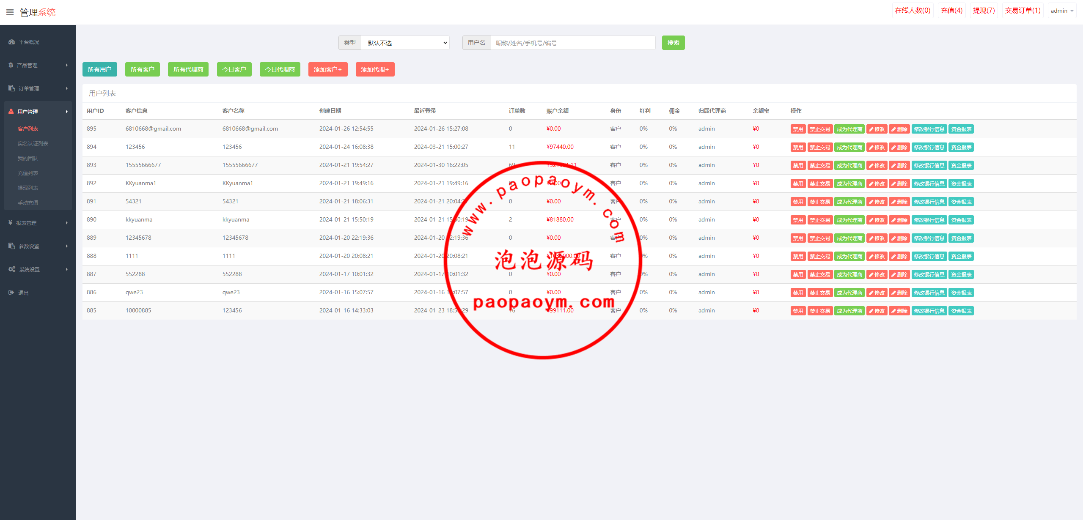1083x520 pixels.
Task: Open 在线人数(0) in header
Action: [913, 11]
